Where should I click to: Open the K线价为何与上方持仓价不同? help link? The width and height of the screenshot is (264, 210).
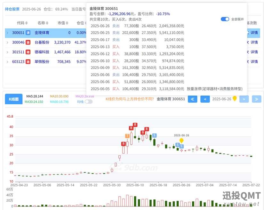click(x=130, y=99)
